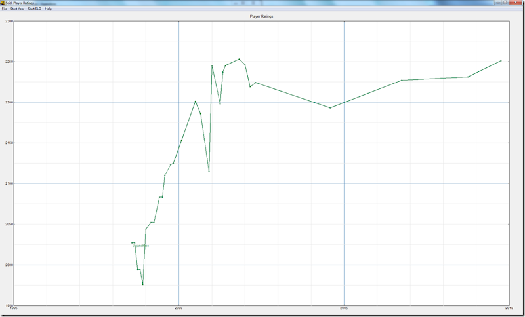Image resolution: width=525 pixels, height=317 pixels.
Task: Open the File menu
Action: (x=4, y=9)
